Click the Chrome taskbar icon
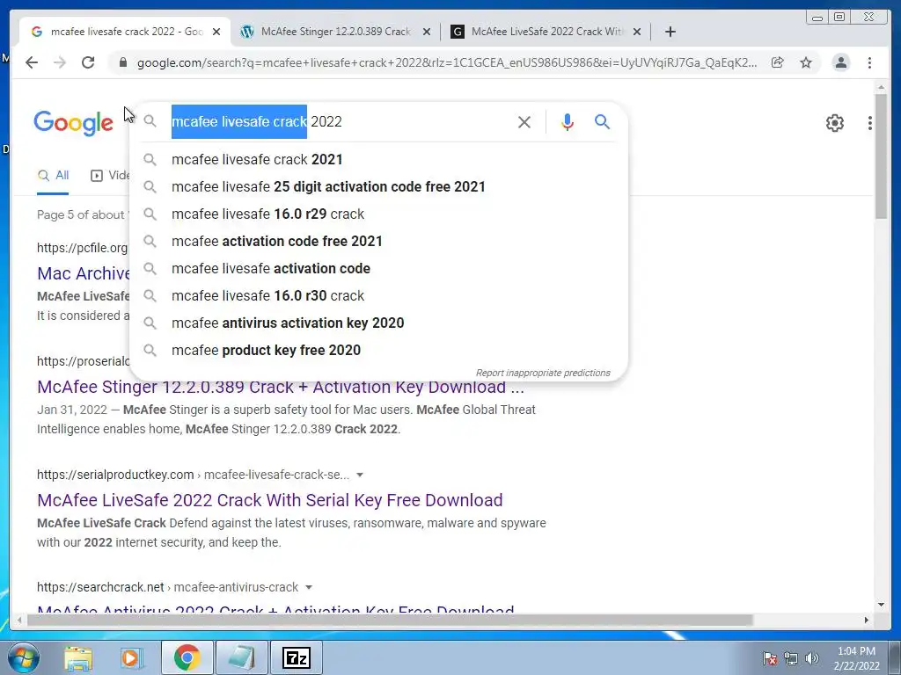Viewport: 901px width, 675px height. [187, 657]
